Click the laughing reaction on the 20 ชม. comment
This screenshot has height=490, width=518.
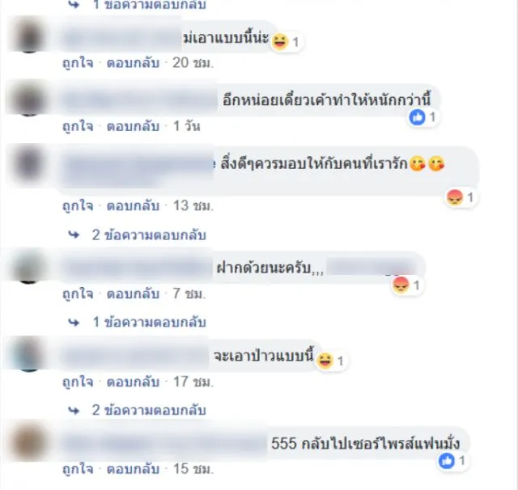tap(281, 42)
